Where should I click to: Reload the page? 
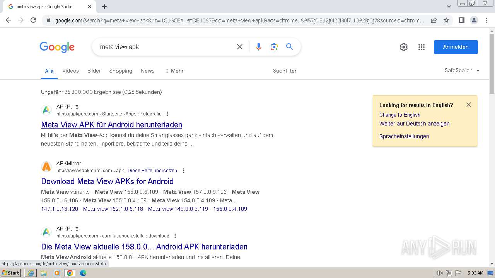pyautogui.click(x=33, y=20)
